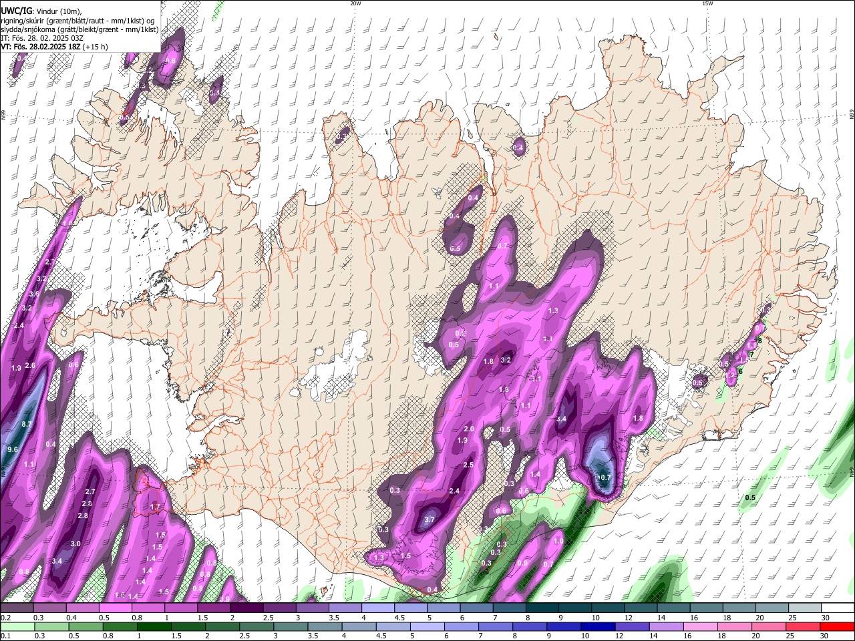Pick the dark purple 2 swatch in top legend row
The width and height of the screenshot is (855, 641).
click(x=246, y=608)
